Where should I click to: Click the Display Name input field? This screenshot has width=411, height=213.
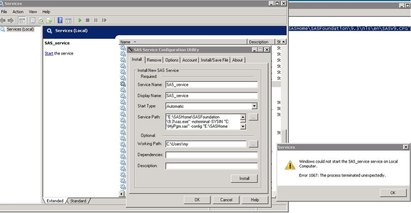tap(211, 96)
